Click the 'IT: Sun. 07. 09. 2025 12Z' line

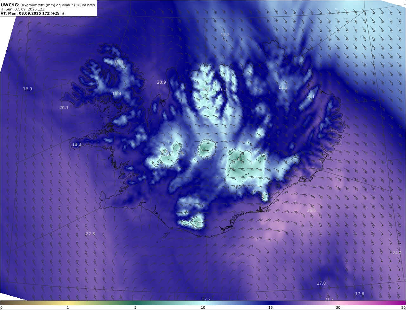(23, 9)
